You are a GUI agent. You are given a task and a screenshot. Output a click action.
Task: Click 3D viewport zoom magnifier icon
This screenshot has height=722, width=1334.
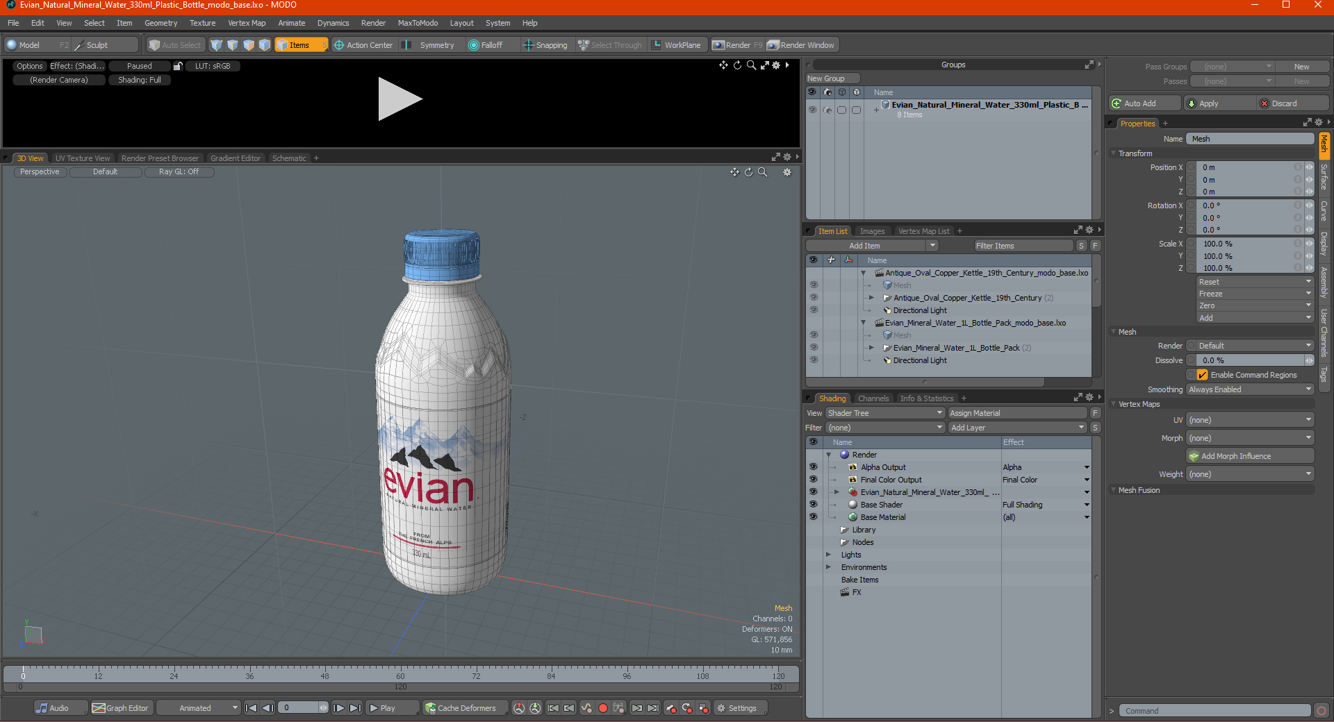(762, 172)
